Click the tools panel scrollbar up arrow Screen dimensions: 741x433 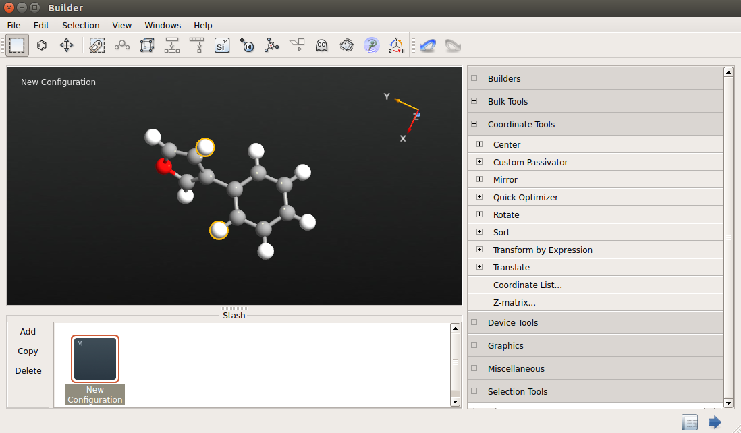coord(728,72)
